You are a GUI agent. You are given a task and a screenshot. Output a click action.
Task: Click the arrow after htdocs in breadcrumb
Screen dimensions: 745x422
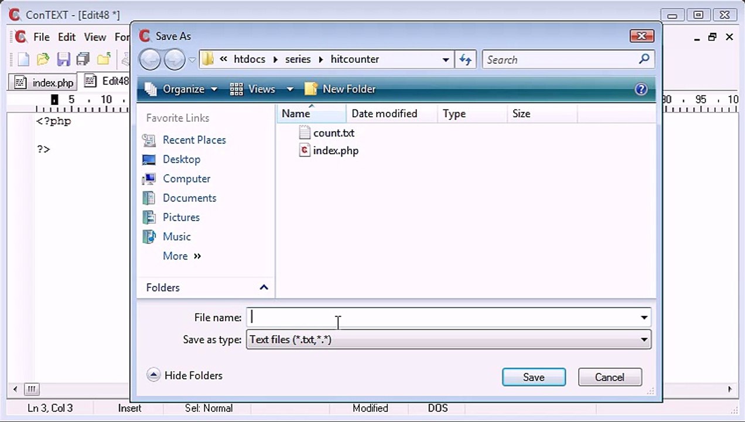click(x=275, y=59)
